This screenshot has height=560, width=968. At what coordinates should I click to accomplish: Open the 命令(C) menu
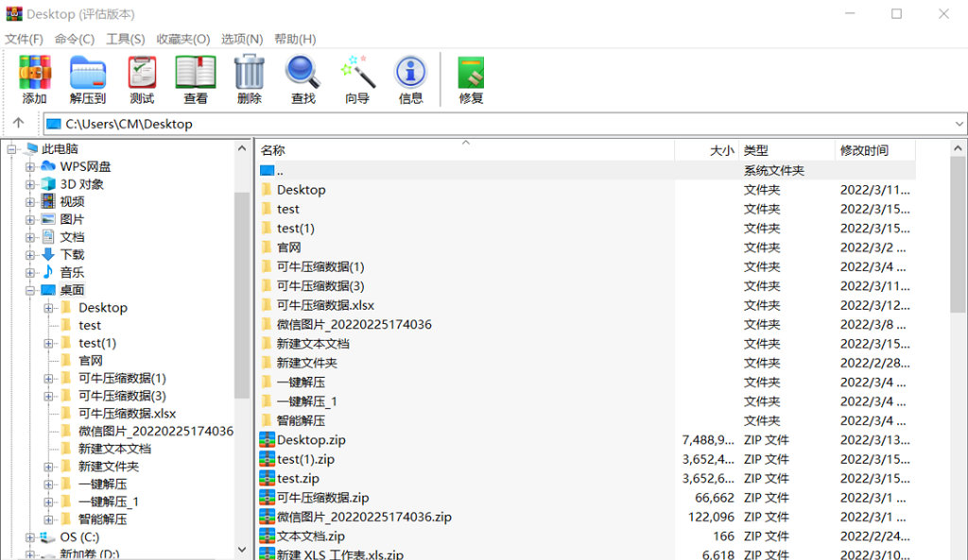click(x=75, y=39)
